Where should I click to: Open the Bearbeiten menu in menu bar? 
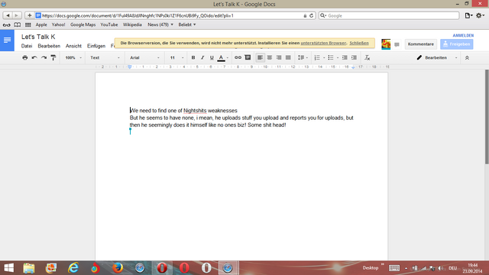(x=49, y=46)
